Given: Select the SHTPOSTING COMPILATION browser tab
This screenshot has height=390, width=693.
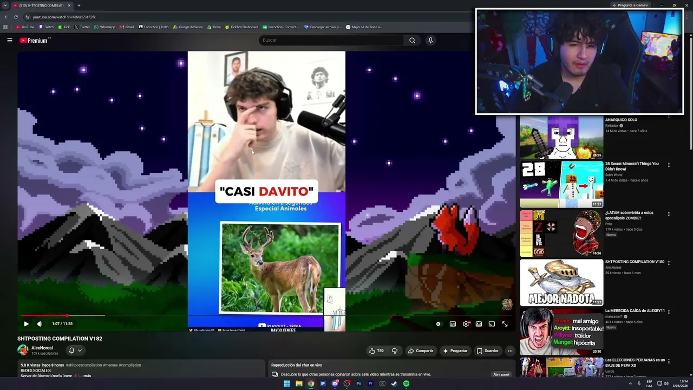Looking at the screenshot, I should click(x=42, y=5).
